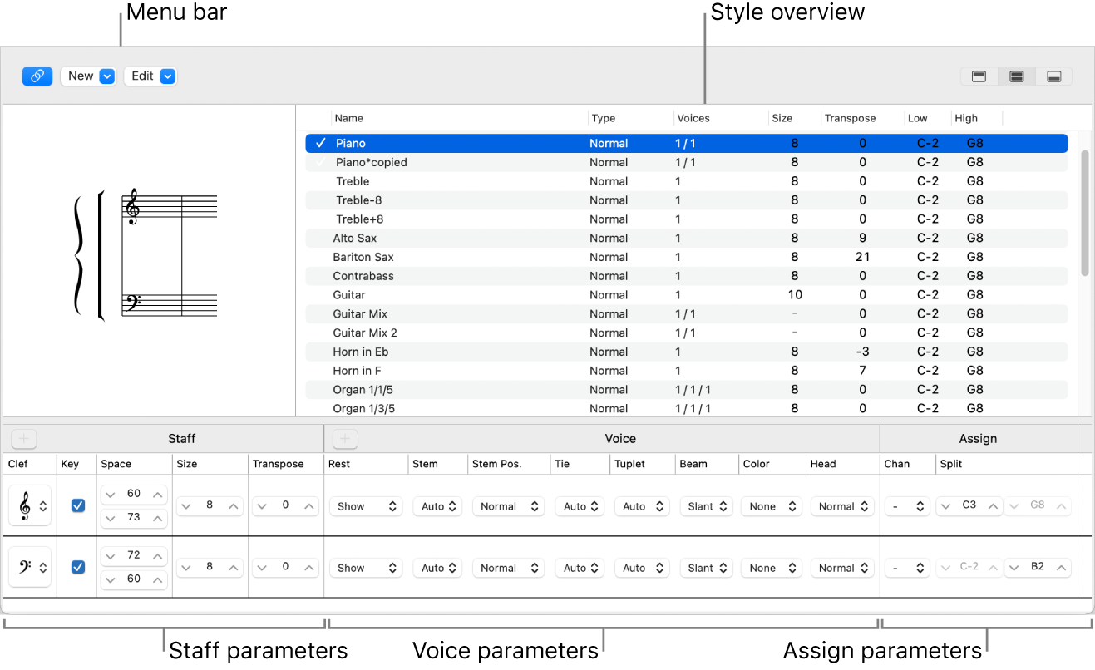This screenshot has height=670, width=1095.
Task: Toggle the blue Link button
Action: click(37, 76)
